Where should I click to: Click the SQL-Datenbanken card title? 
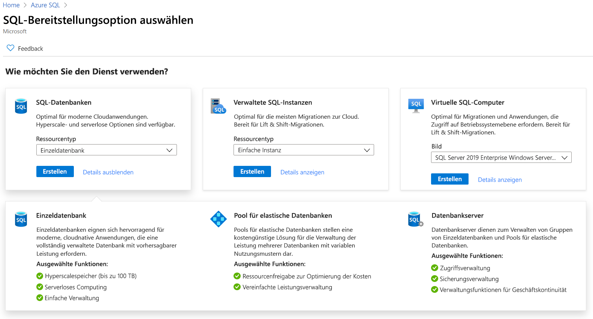(64, 103)
